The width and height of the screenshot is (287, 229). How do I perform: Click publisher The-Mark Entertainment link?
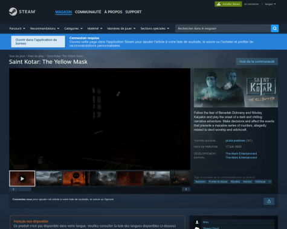pos(241,157)
